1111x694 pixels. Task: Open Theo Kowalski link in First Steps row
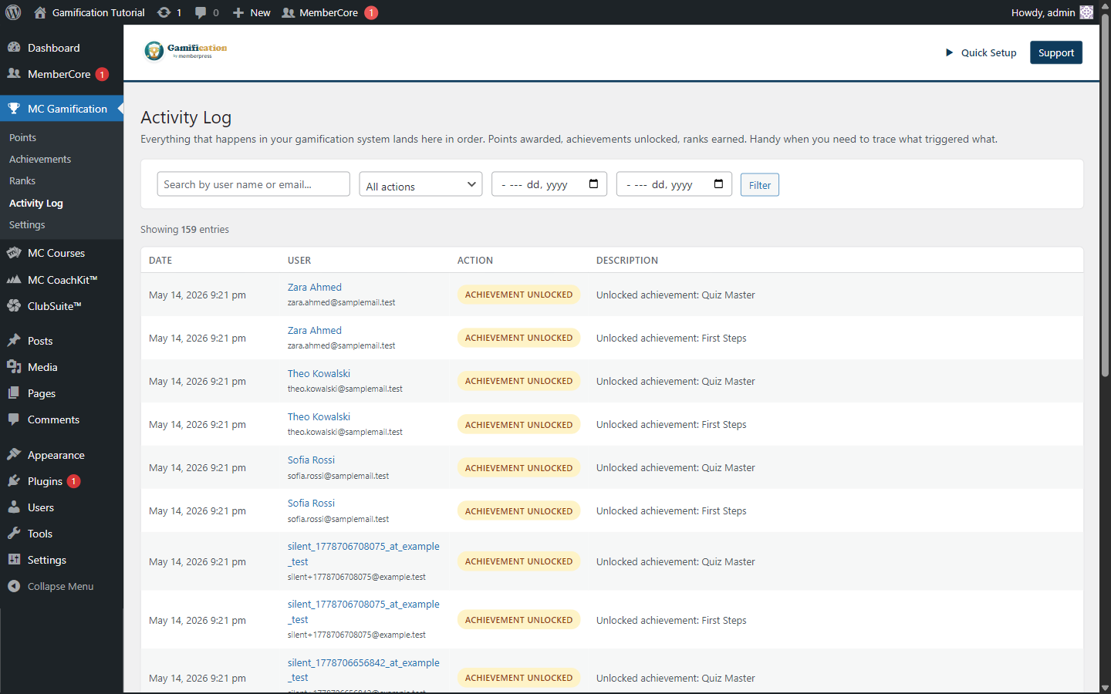319,416
